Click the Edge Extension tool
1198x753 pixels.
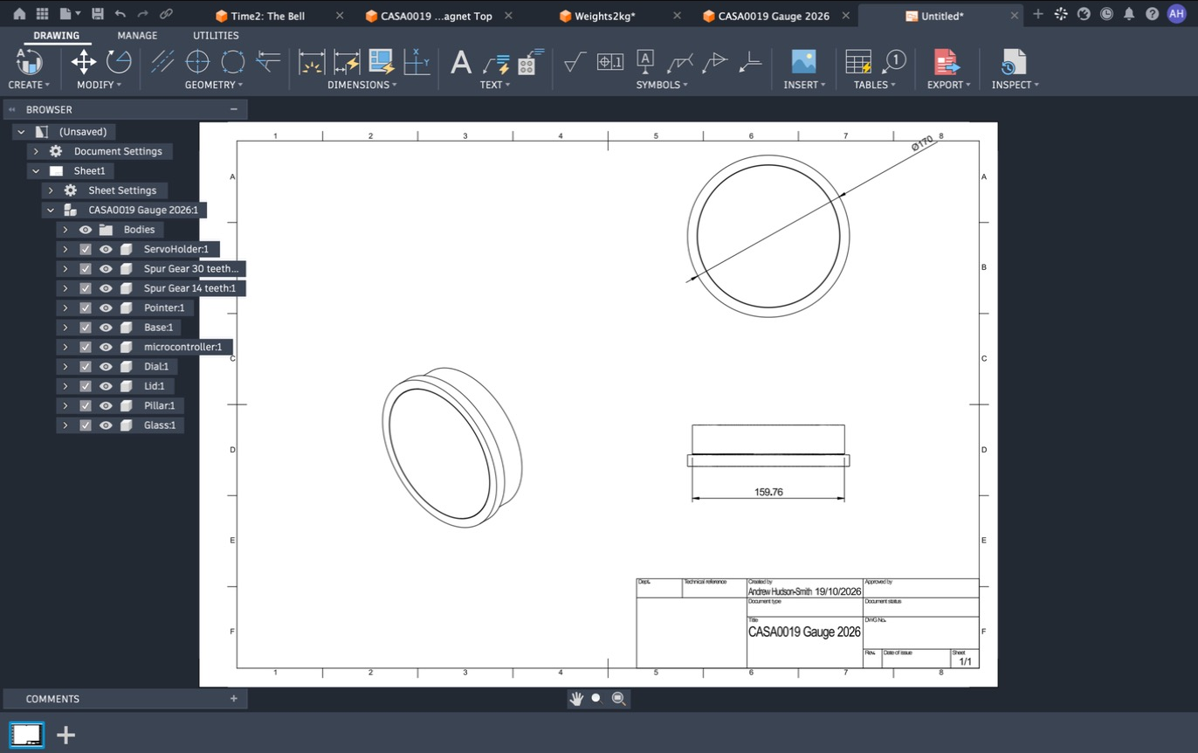267,61
